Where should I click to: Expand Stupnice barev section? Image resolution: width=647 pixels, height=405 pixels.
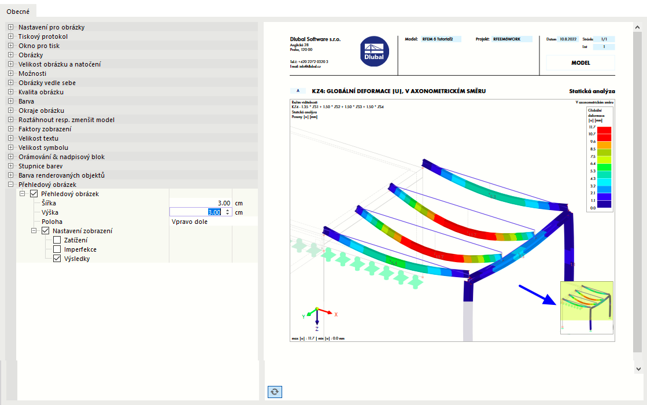11,166
